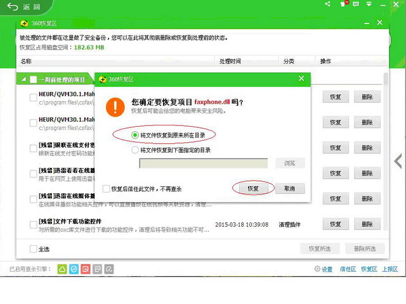
Task: Select 将文件恢复到下面指定的目录 radio option
Action: pyautogui.click(x=135, y=150)
